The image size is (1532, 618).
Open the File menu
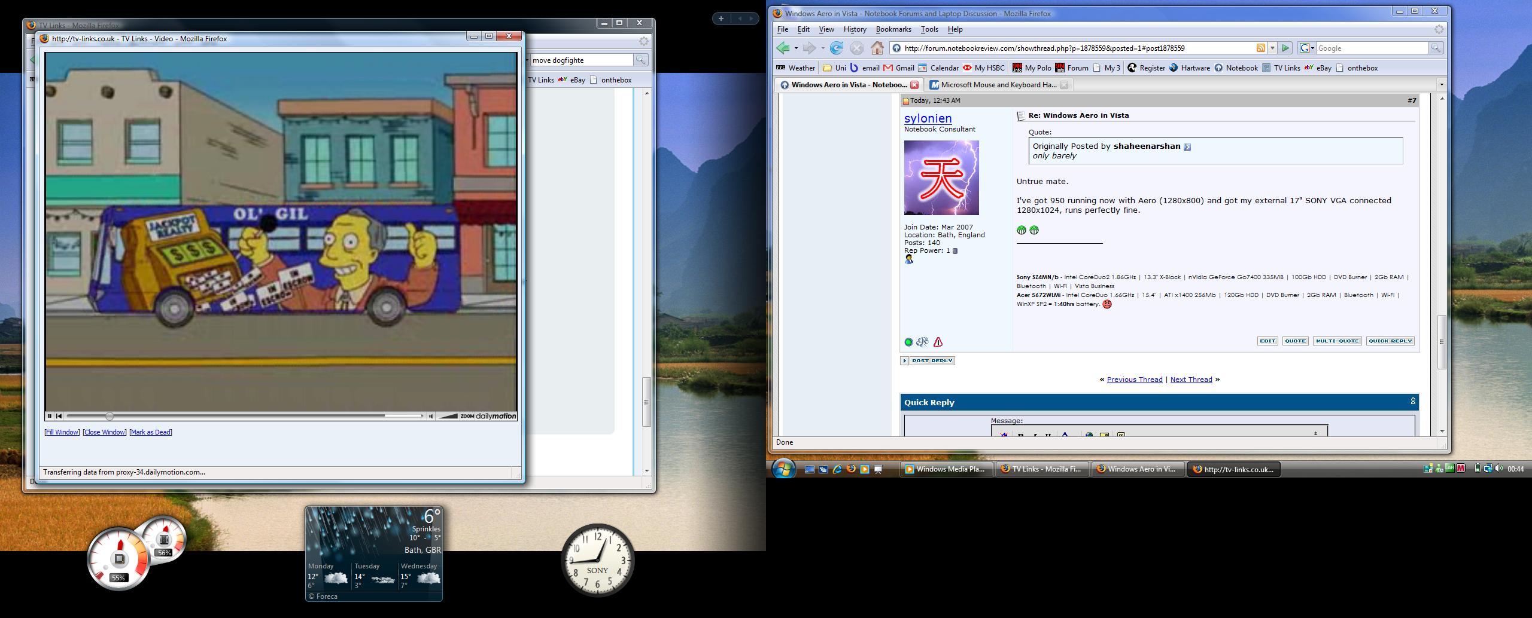click(x=782, y=29)
